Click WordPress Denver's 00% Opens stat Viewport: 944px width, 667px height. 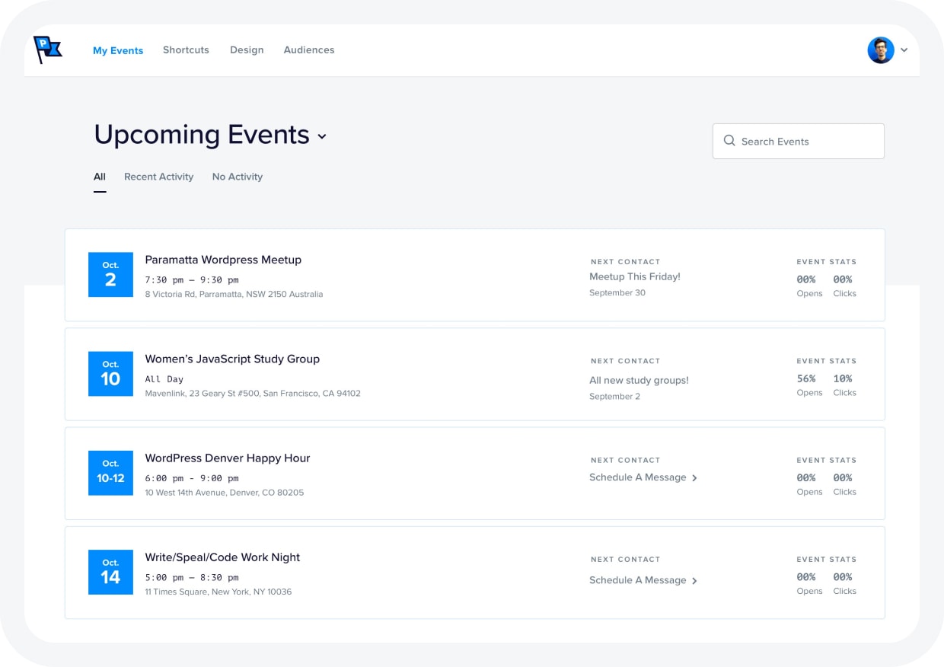(809, 484)
